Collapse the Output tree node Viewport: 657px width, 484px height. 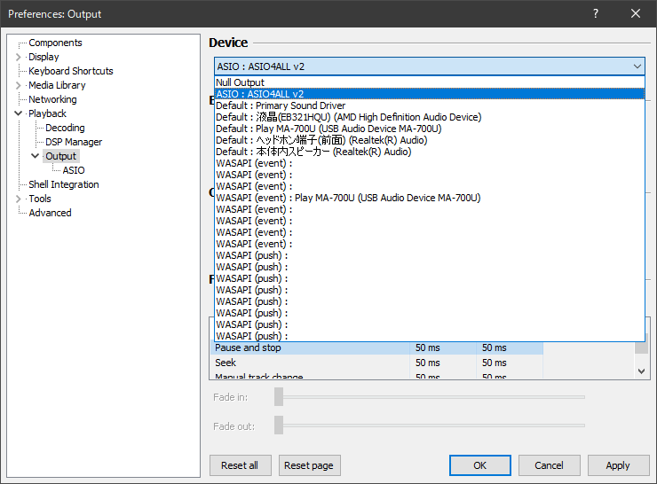coord(36,156)
